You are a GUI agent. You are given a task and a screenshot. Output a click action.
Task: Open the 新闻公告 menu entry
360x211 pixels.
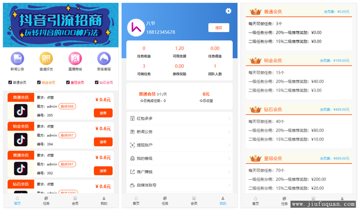point(180,132)
